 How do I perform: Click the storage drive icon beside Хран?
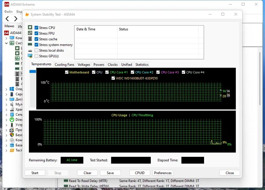(x=12, y=109)
